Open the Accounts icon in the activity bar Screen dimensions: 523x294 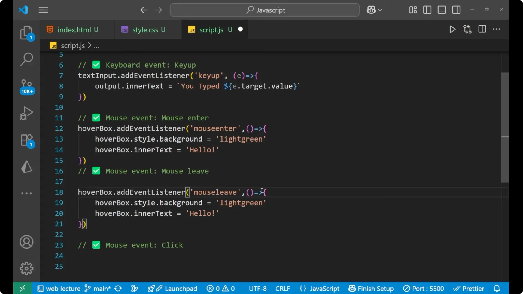pos(26,242)
